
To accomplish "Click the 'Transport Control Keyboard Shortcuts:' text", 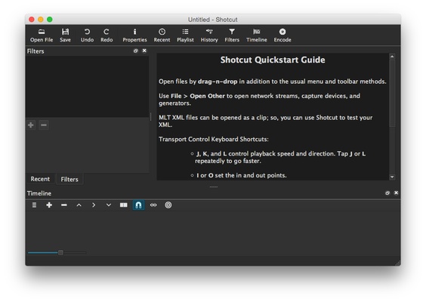I will [x=214, y=139].
